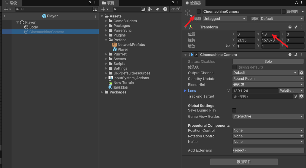Open Transform component preset settings icon
The image size is (306, 168).
click(296, 27)
